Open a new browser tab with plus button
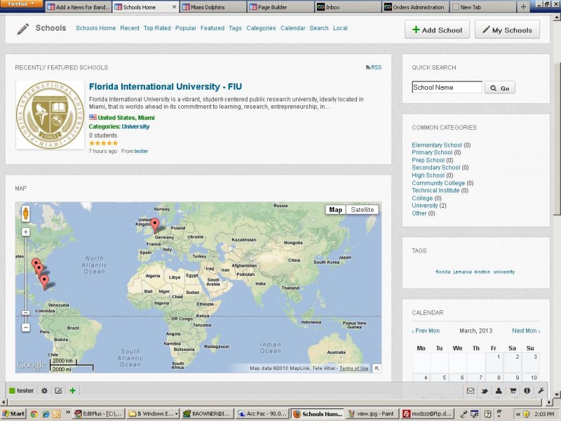The image size is (561, 421). (523, 7)
